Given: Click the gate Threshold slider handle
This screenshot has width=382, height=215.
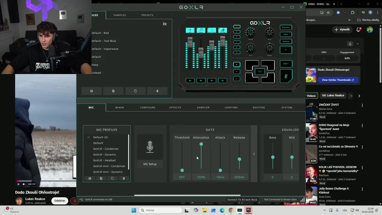Looking at the screenshot, I should pos(182,170).
